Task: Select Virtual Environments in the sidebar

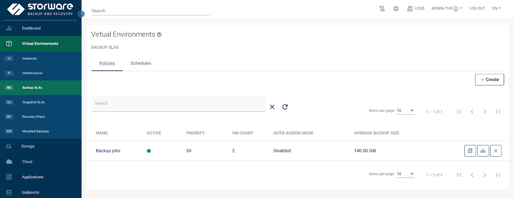Action: (x=41, y=44)
